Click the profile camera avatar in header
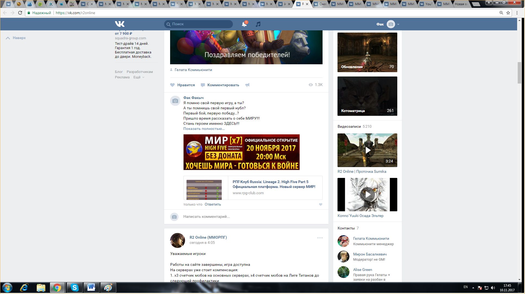The height and width of the screenshot is (294, 525). point(391,24)
